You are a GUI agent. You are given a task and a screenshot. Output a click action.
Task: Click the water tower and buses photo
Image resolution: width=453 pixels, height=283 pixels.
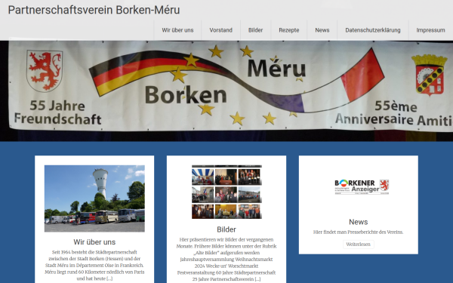point(94,198)
